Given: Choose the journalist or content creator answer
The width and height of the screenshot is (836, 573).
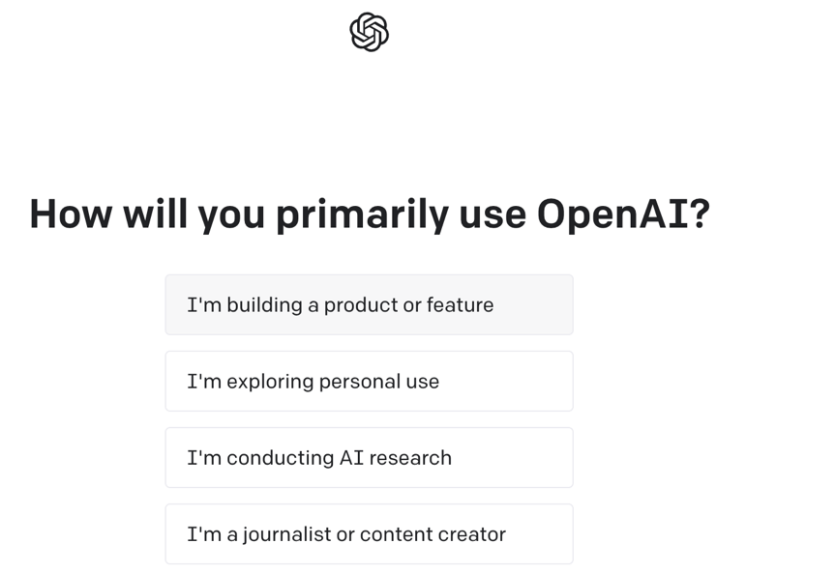Looking at the screenshot, I should [369, 534].
